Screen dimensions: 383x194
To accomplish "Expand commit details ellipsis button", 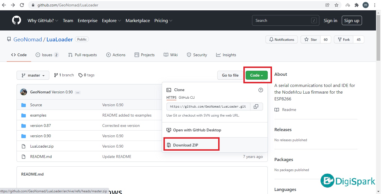I will (x=78, y=92).
